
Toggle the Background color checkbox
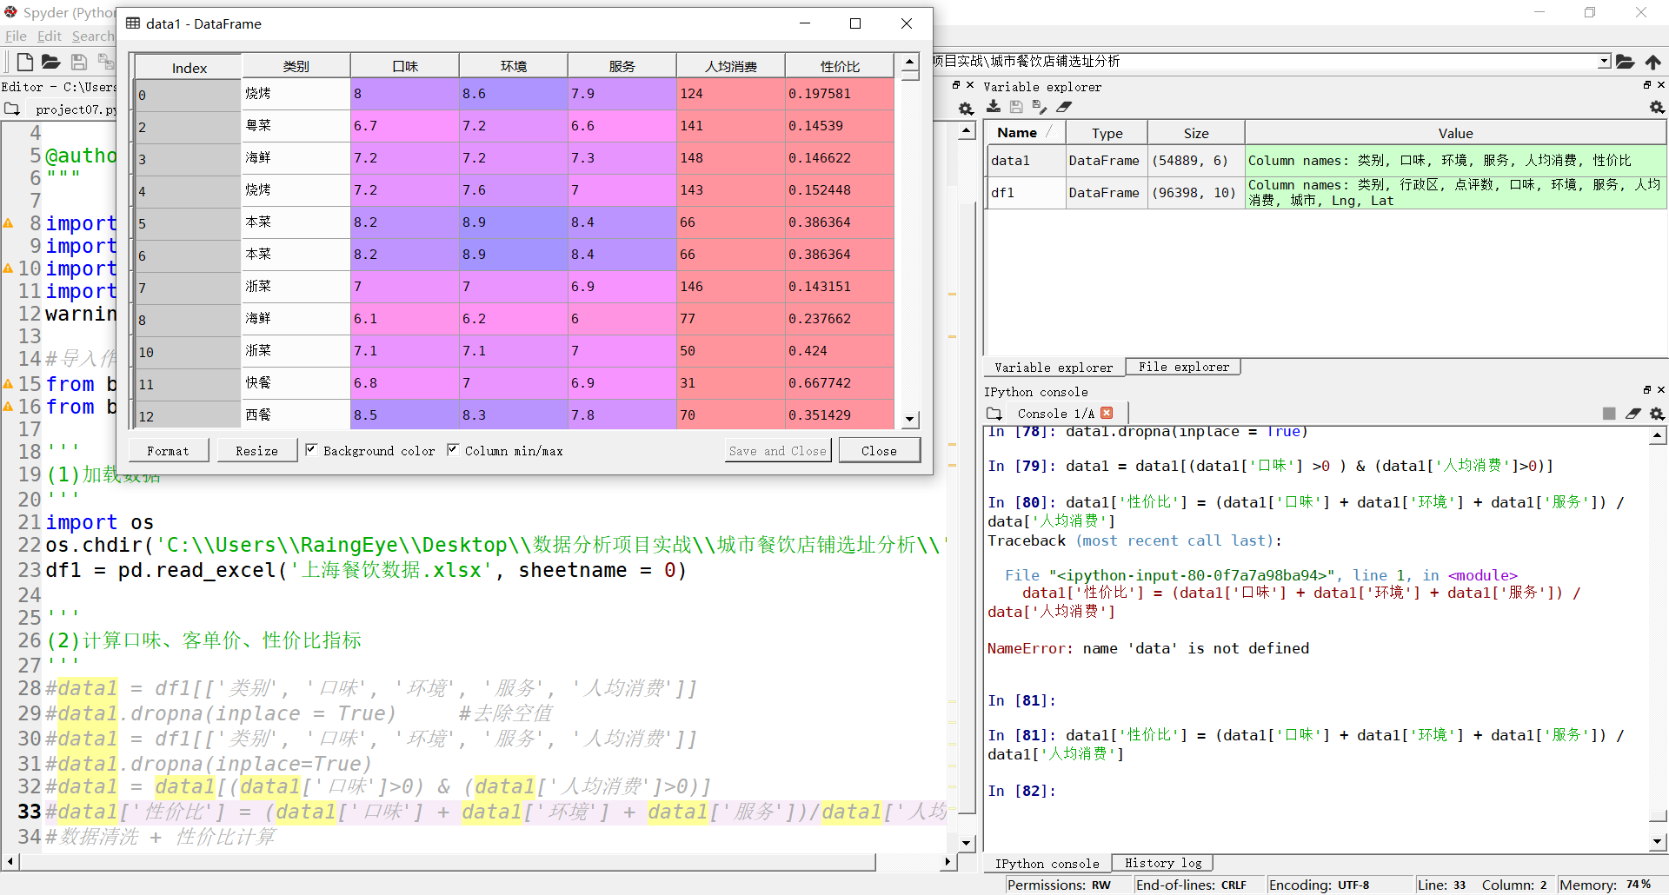coord(311,450)
